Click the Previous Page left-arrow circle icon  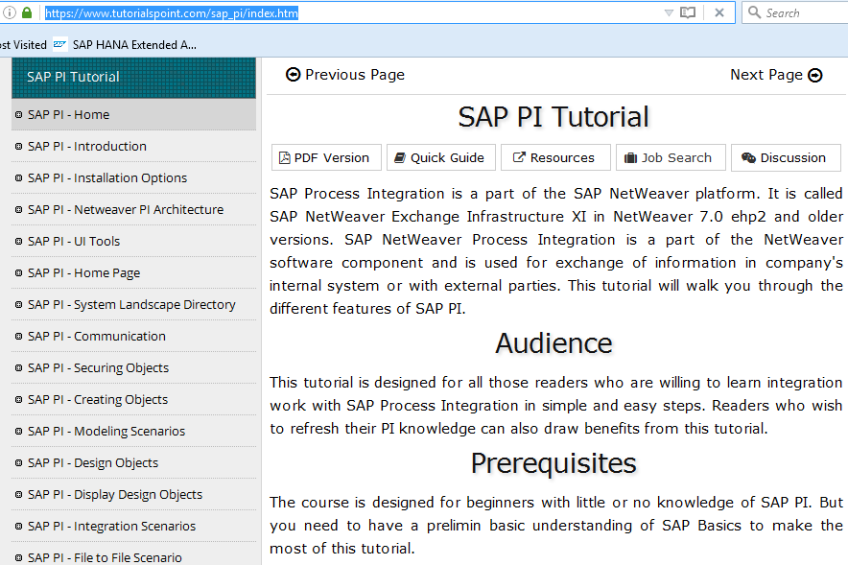[x=294, y=75]
